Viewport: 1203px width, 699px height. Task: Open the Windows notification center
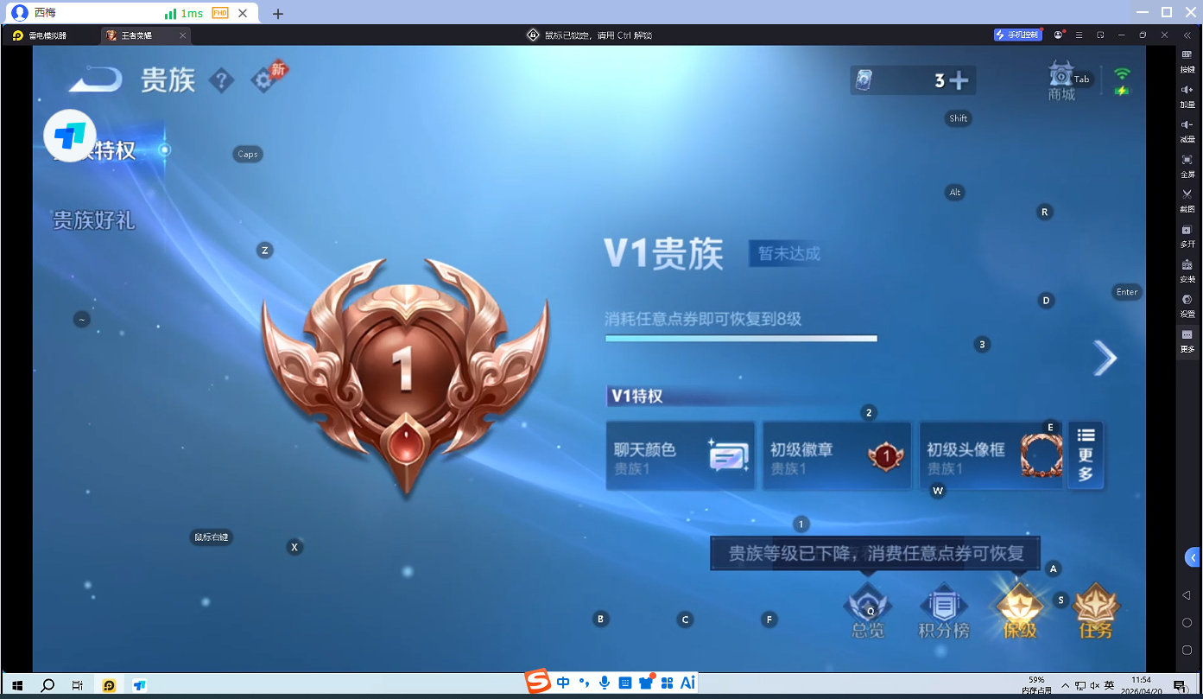1179,685
